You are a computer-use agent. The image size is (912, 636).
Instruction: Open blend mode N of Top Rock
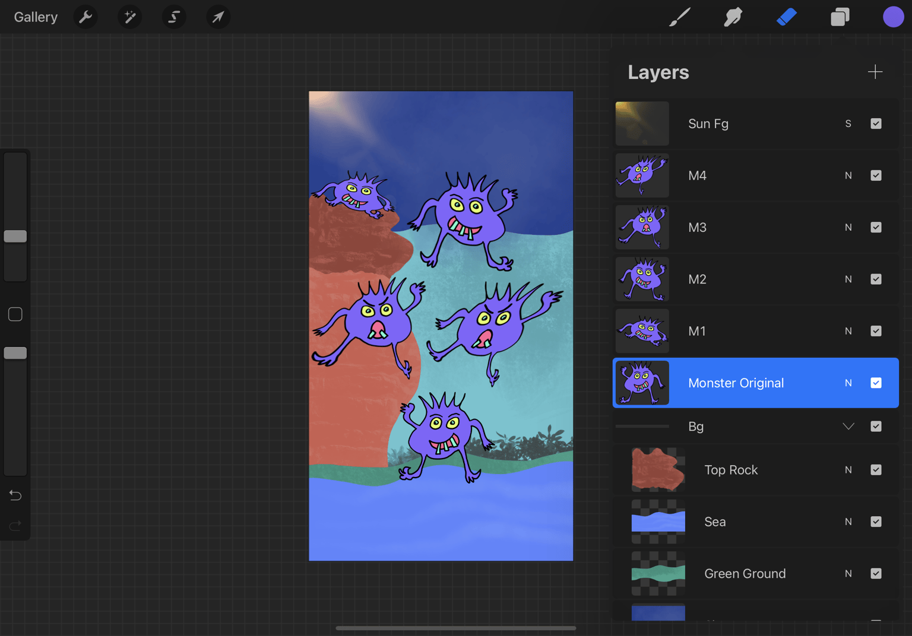coord(848,470)
